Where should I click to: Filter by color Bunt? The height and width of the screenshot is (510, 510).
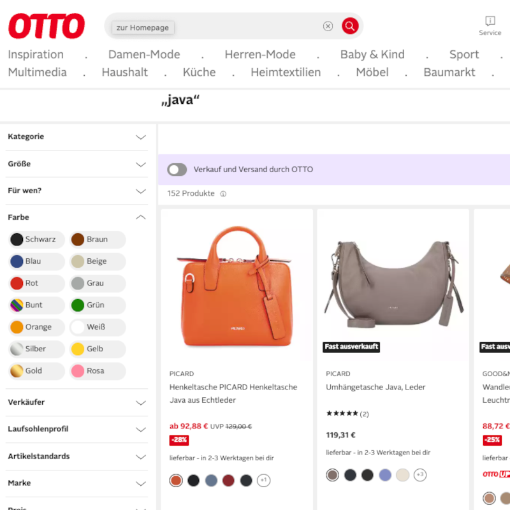point(36,305)
